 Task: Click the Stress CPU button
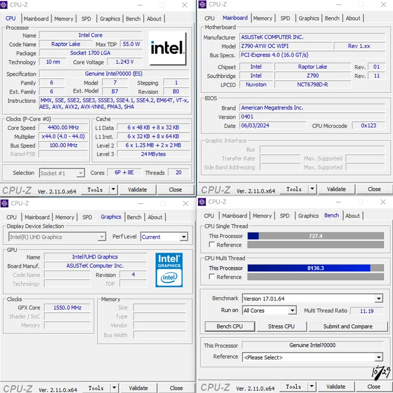282,326
